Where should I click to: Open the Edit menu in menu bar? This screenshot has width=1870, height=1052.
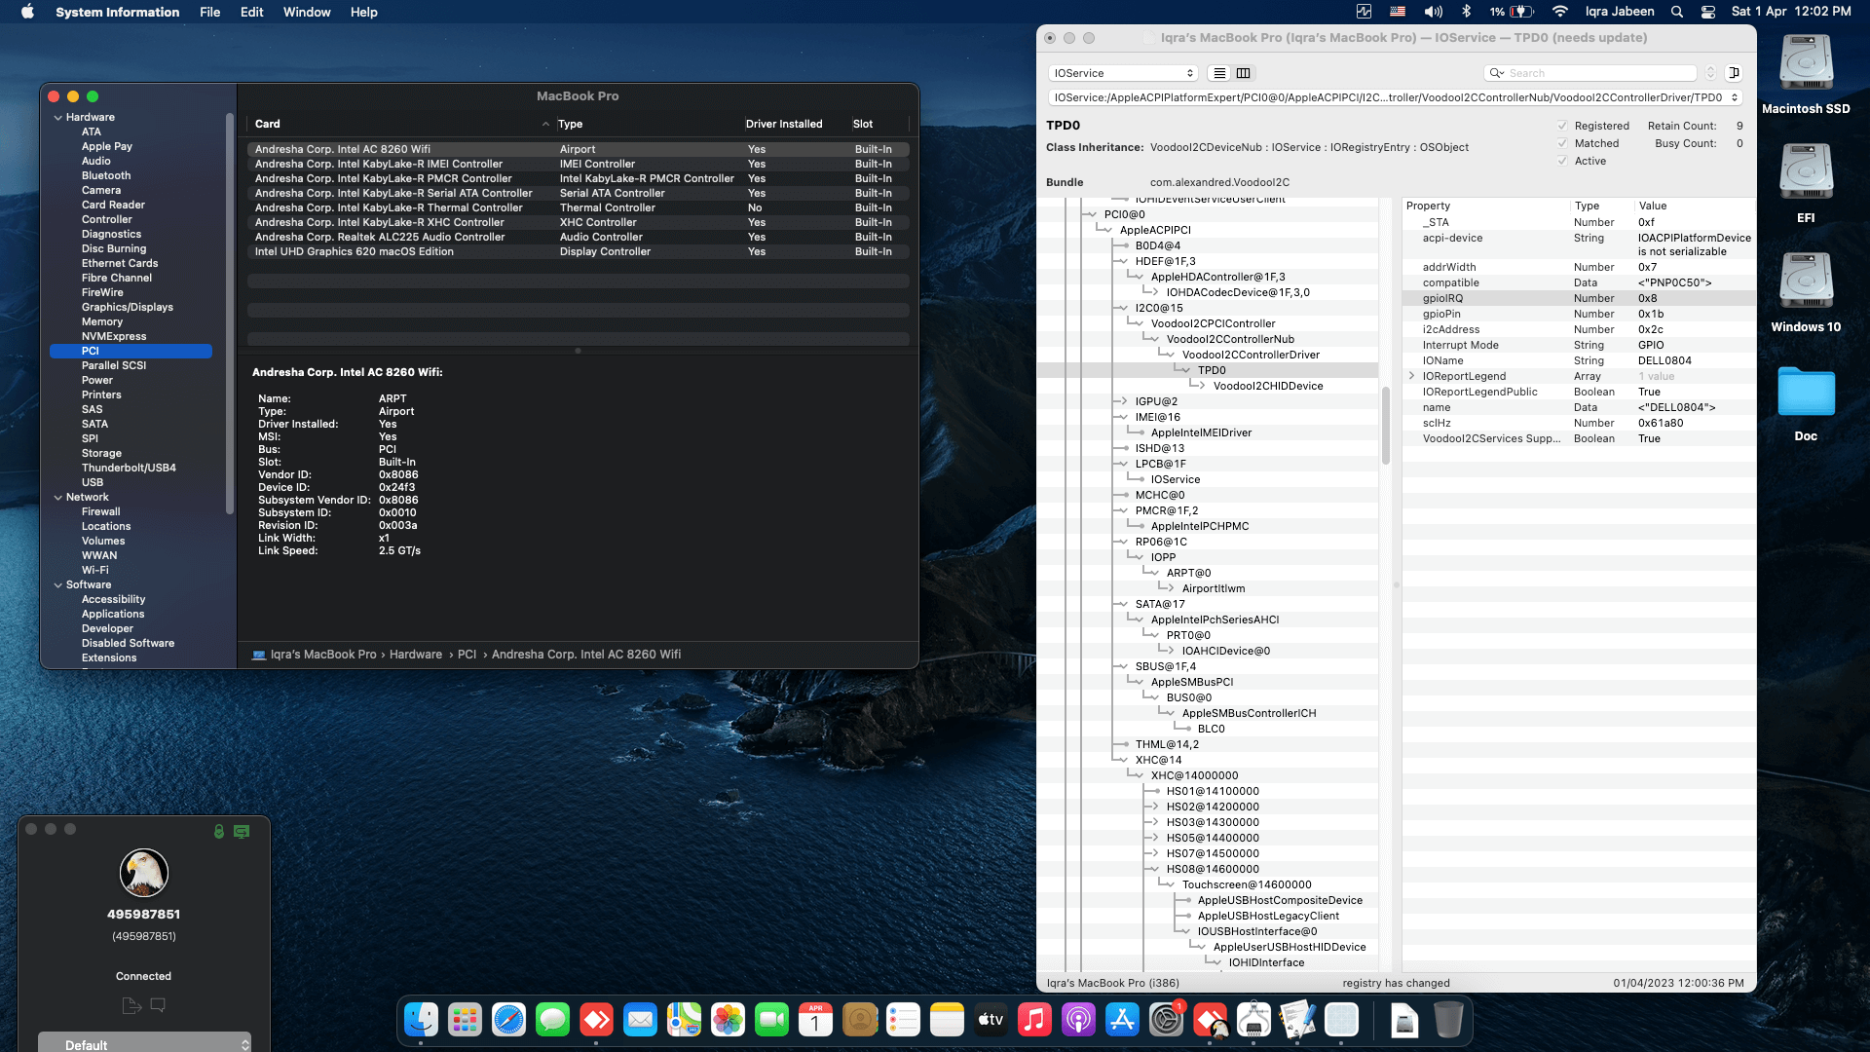(251, 12)
